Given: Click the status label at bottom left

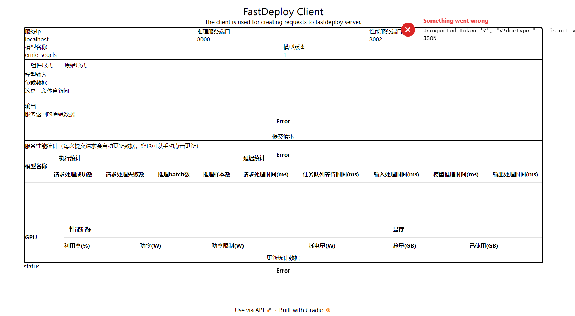Looking at the screenshot, I should pyautogui.click(x=31, y=266).
